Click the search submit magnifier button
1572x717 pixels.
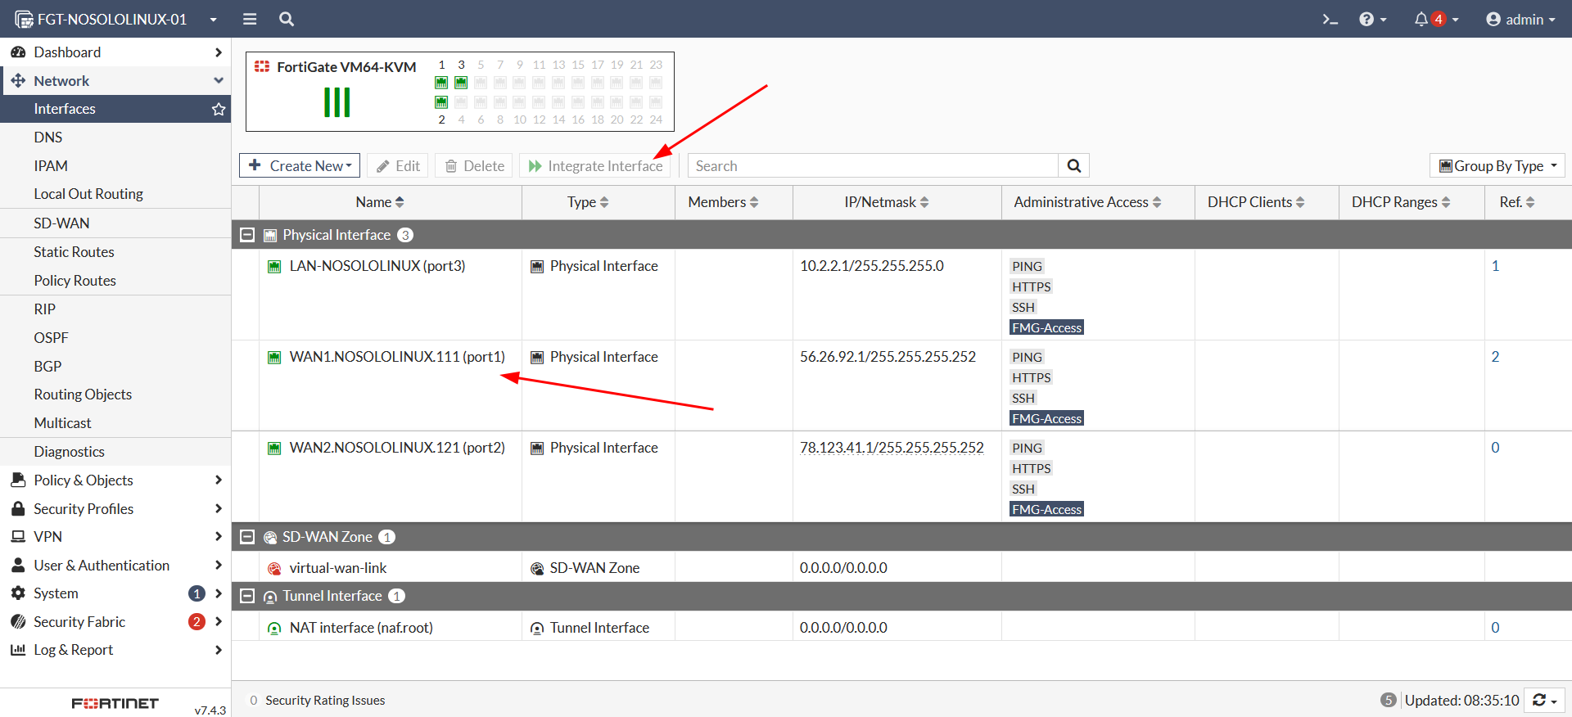[x=1073, y=165]
